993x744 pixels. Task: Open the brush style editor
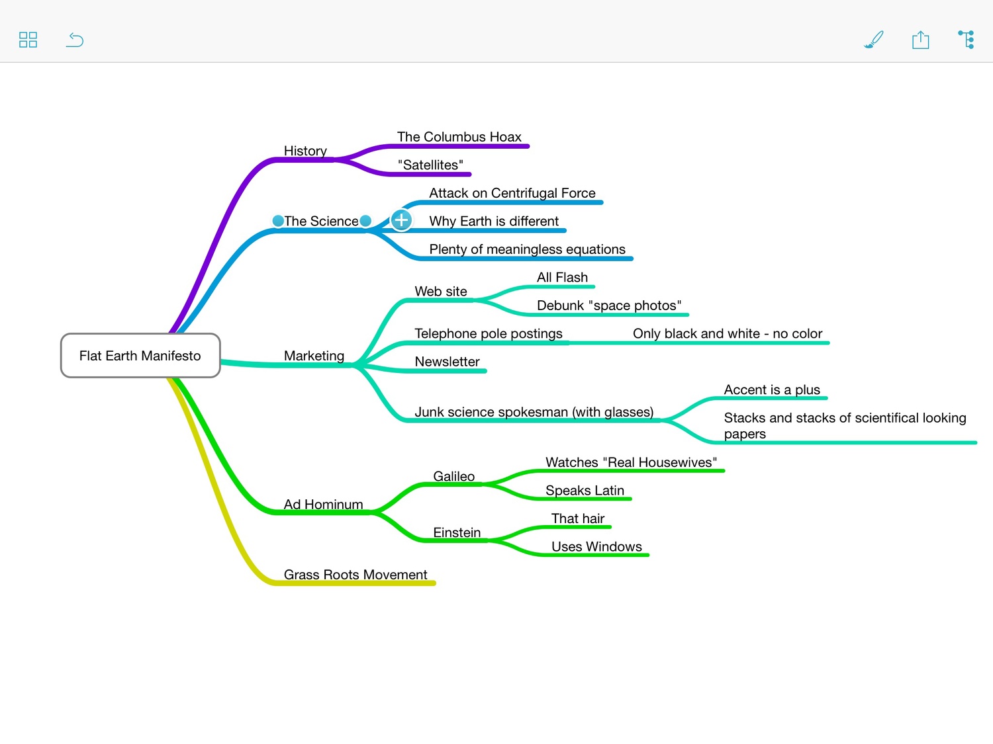873,40
